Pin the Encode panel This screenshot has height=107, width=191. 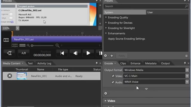pyautogui.click(x=185, y=63)
